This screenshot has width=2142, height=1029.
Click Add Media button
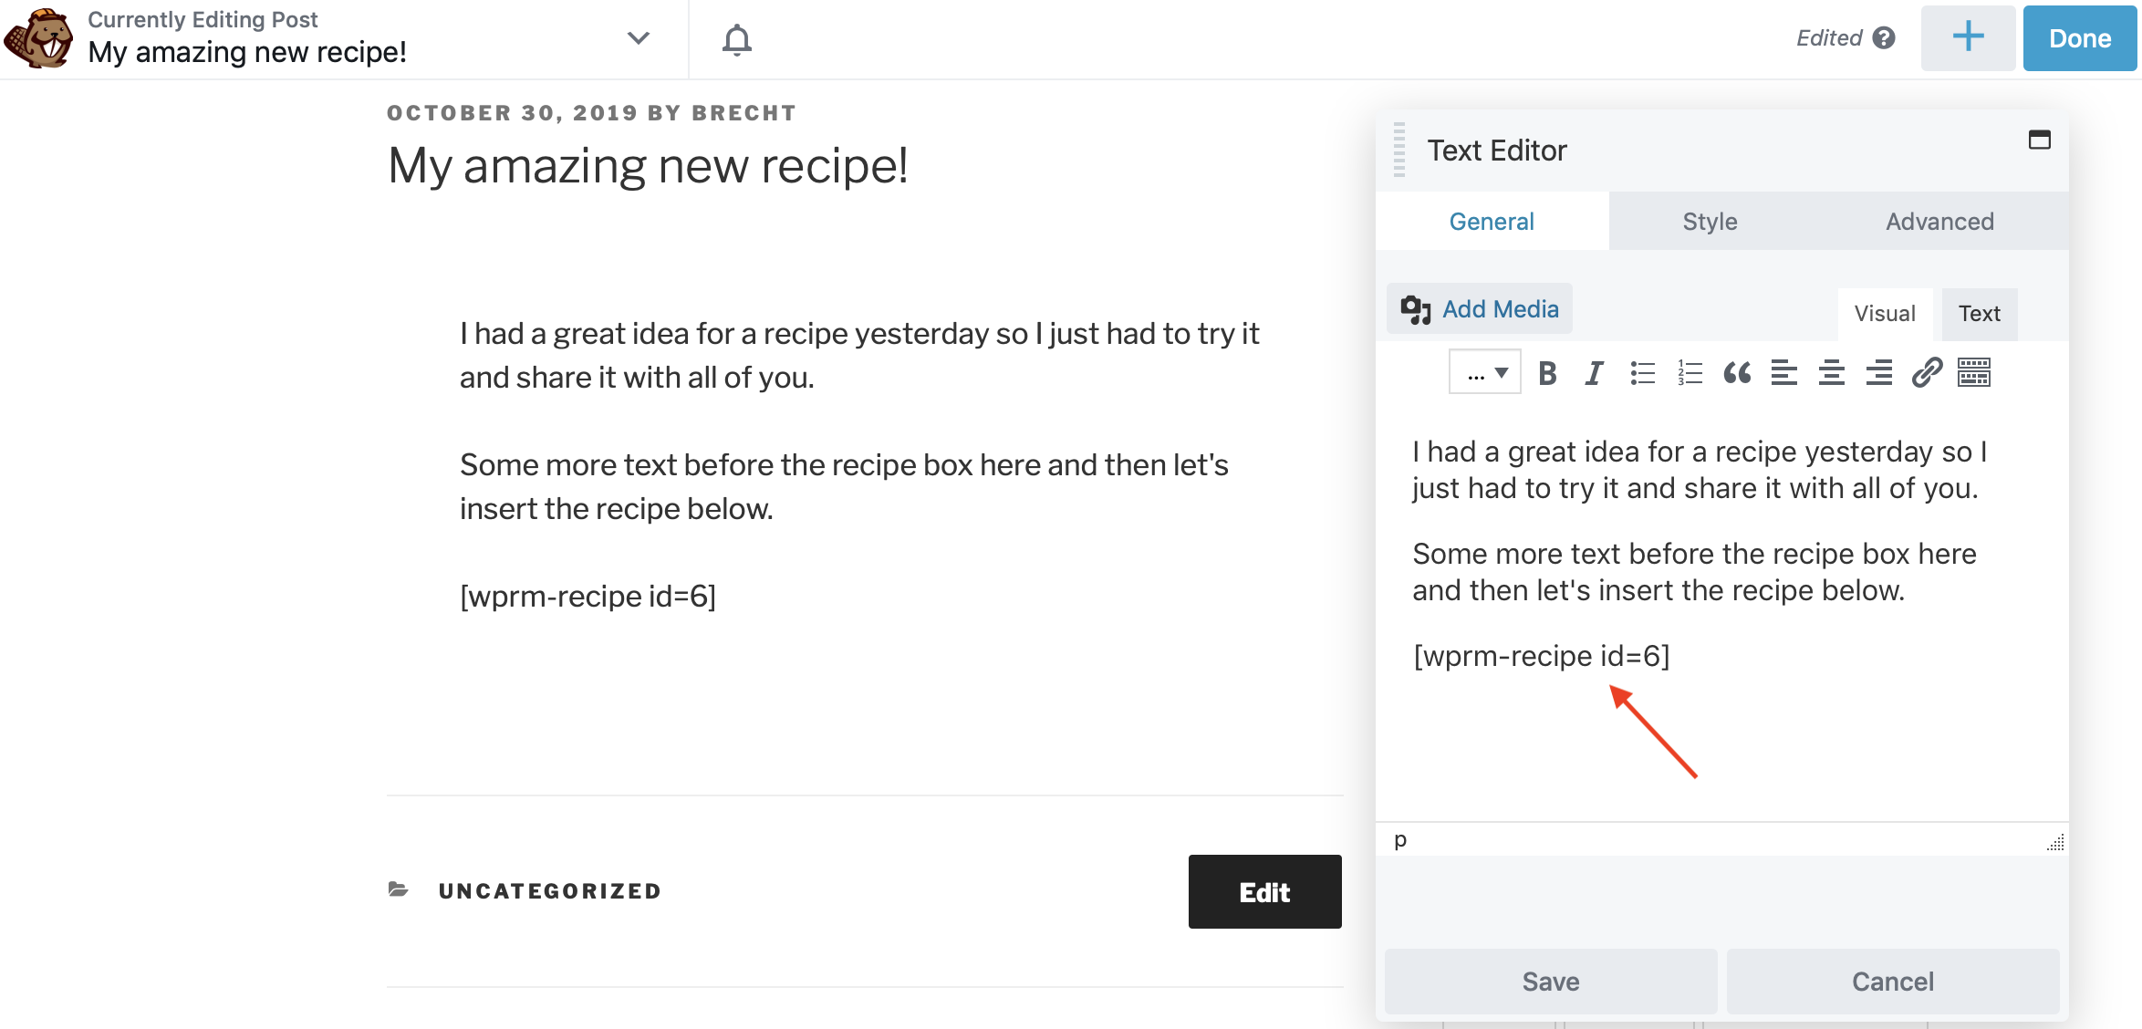[1480, 309]
